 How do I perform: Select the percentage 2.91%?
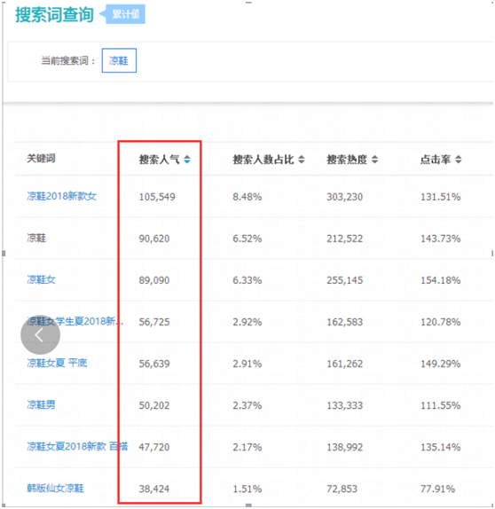click(247, 364)
